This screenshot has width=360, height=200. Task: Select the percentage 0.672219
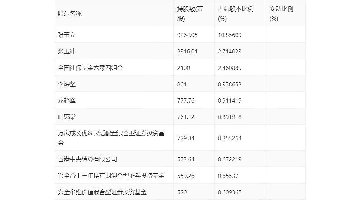coord(230,159)
